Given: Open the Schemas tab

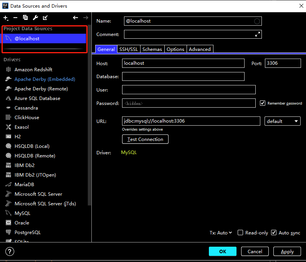Looking at the screenshot, I should [152, 49].
